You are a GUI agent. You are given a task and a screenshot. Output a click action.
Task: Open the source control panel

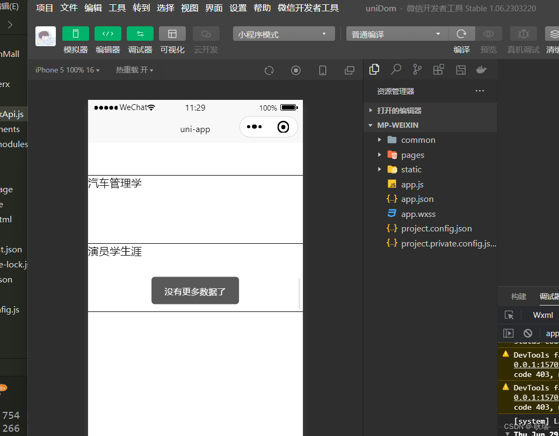click(417, 69)
